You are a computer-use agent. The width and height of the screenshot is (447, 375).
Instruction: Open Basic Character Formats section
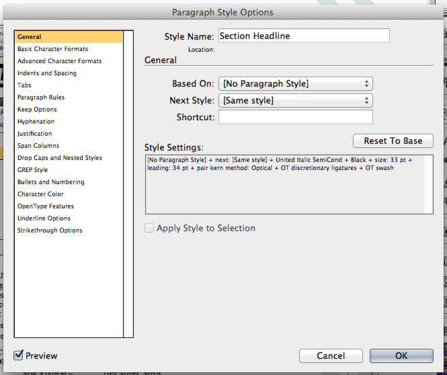point(69,49)
